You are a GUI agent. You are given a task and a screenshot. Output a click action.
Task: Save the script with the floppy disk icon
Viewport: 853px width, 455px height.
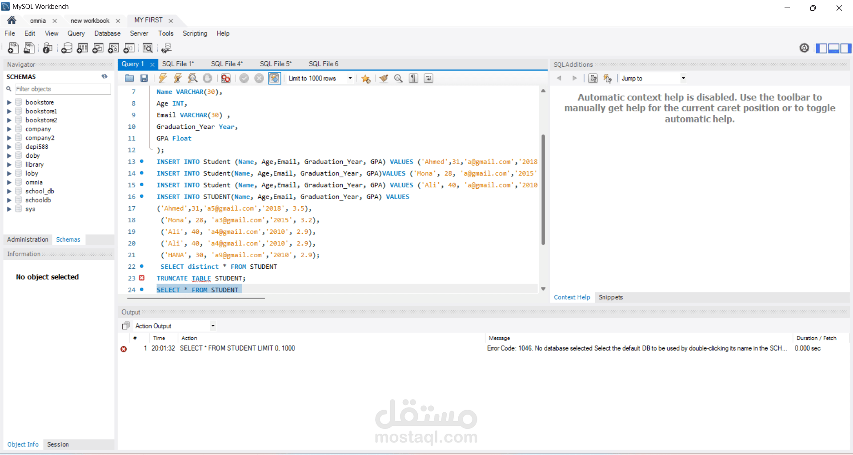click(144, 78)
